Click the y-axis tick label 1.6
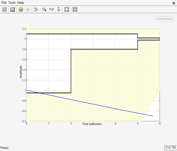Screen dimensions: 177x151 click(24, 60)
